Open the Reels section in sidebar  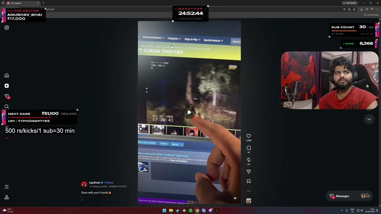7,86
